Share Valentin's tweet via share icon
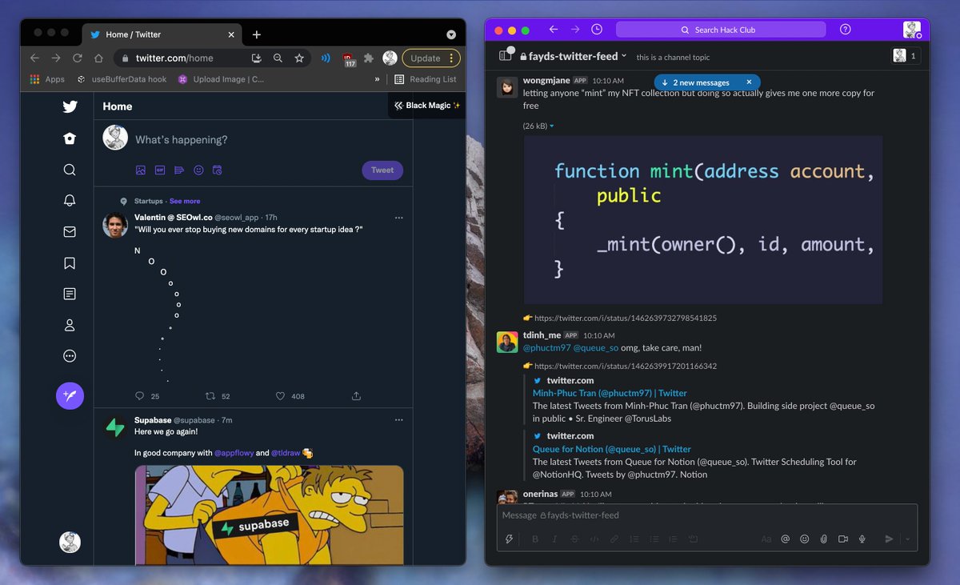This screenshot has width=960, height=585. tap(356, 396)
